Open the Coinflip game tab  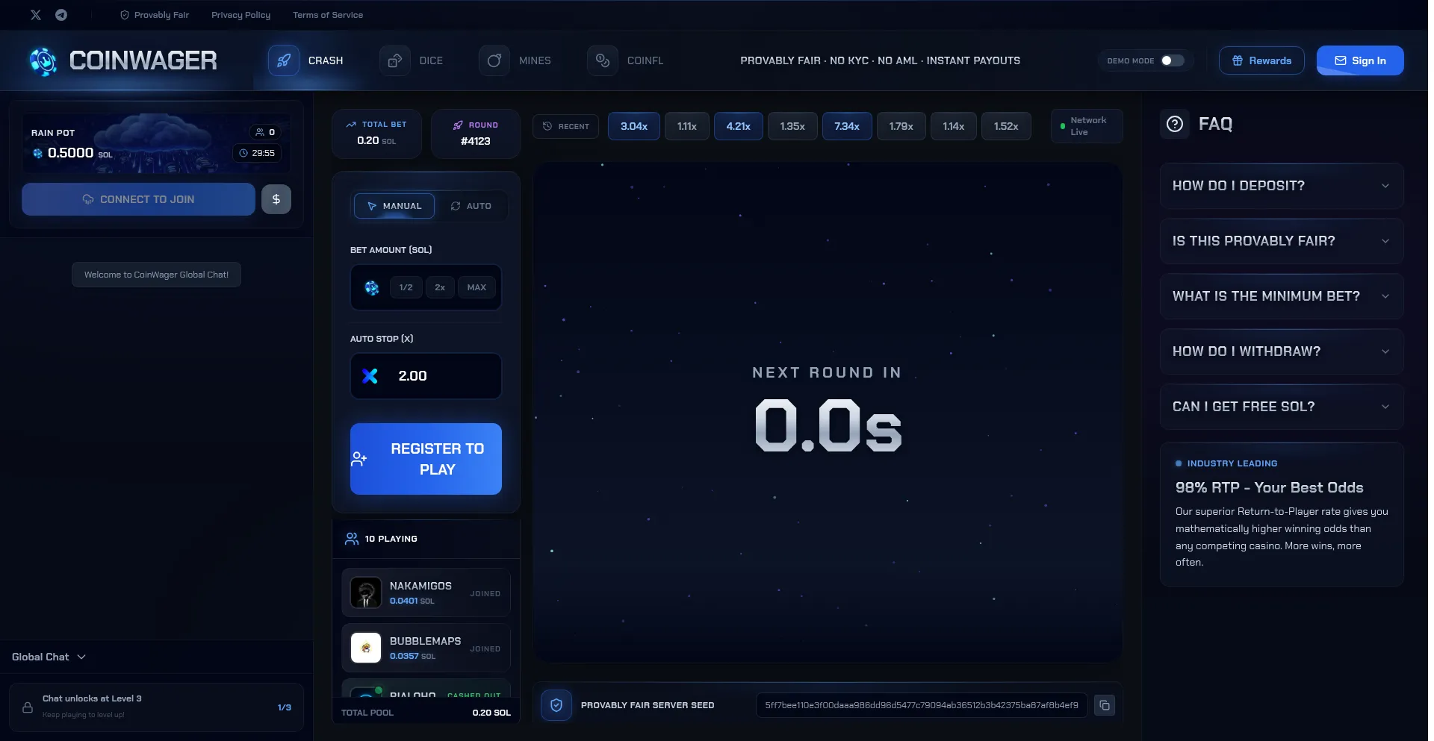point(626,60)
